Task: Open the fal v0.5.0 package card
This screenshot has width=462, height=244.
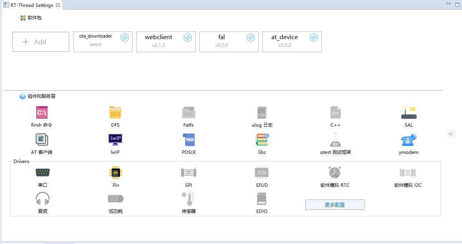Action: (229, 42)
